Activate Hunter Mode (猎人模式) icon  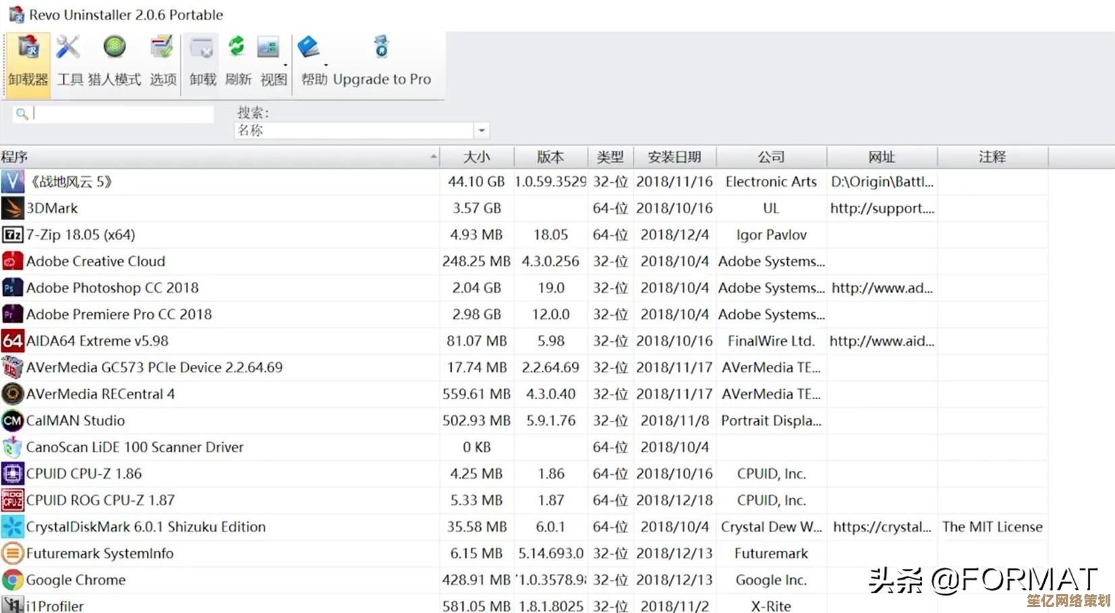tap(114, 61)
